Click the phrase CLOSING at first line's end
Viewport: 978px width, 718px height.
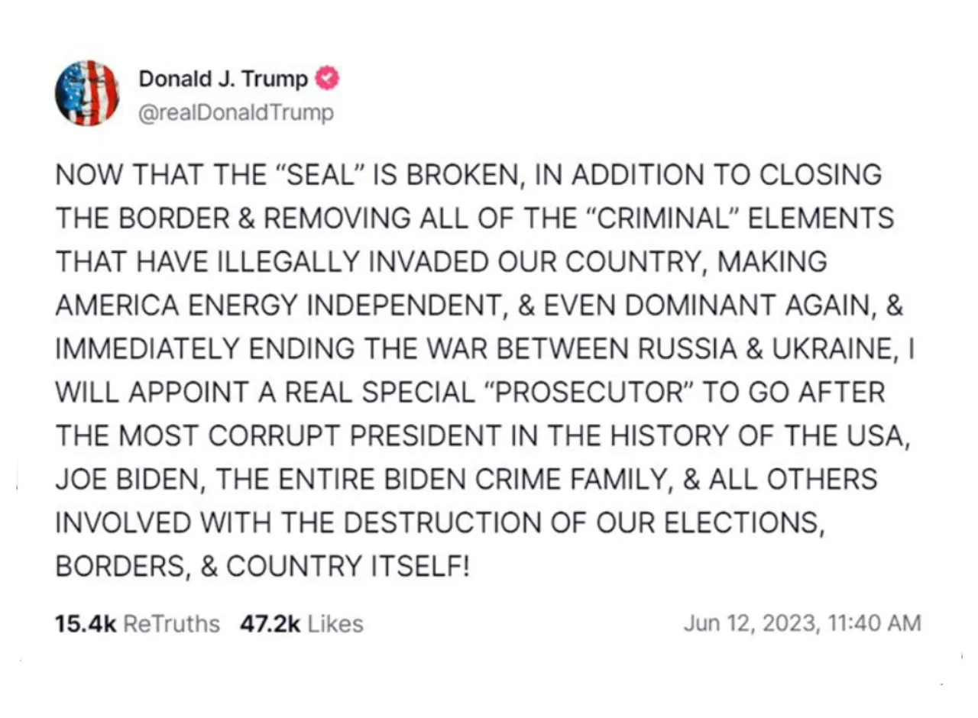click(821, 175)
